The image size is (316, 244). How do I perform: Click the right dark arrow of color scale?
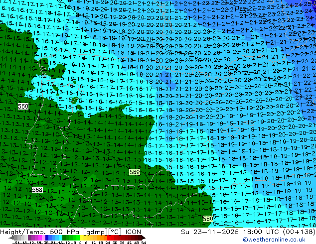pos(143,238)
